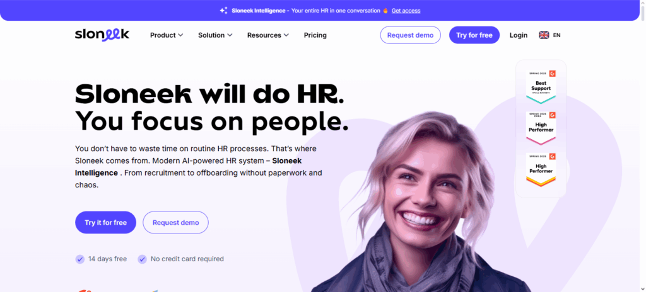Open the Pricing page

click(315, 35)
